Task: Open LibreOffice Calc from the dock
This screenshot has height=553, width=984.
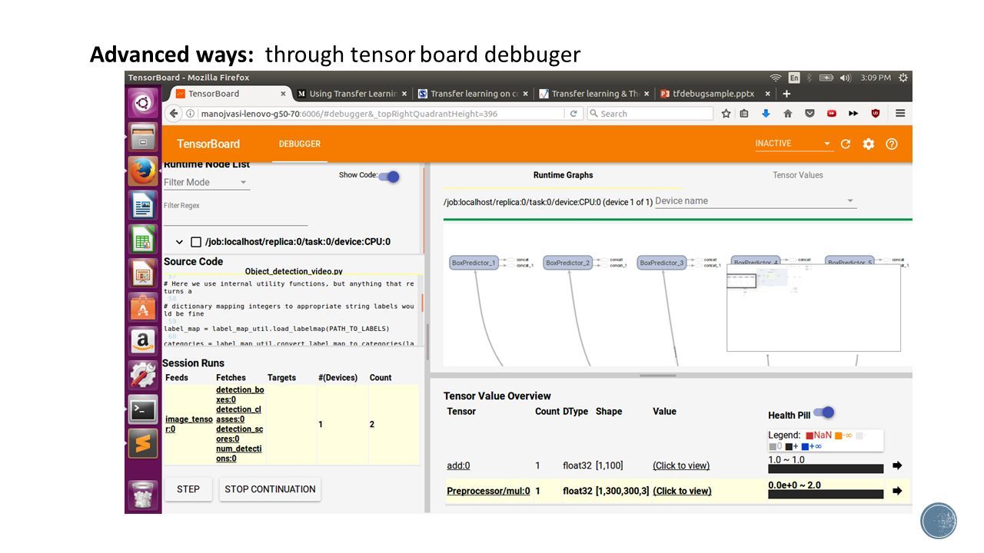Action: tap(143, 240)
